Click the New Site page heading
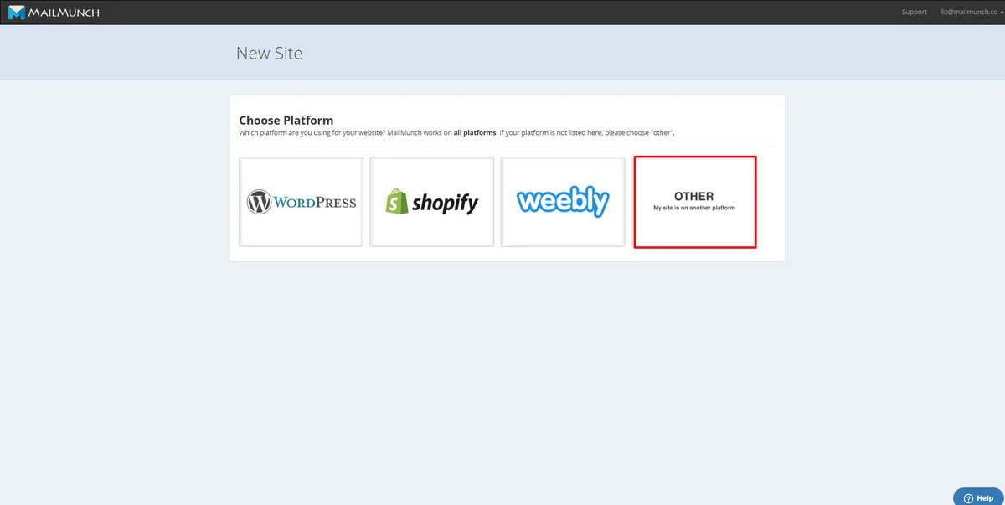Viewport: 1005px width, 505px height. [269, 53]
